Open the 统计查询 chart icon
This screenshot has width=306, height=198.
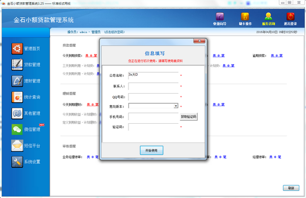point(17,97)
